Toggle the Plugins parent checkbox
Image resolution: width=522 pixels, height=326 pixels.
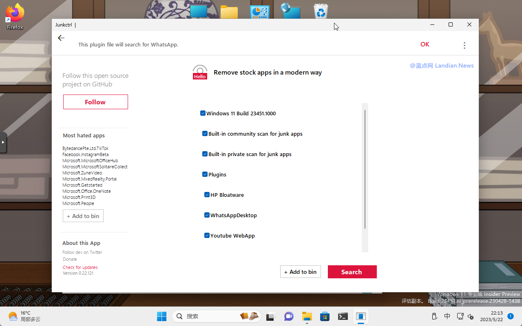click(205, 174)
